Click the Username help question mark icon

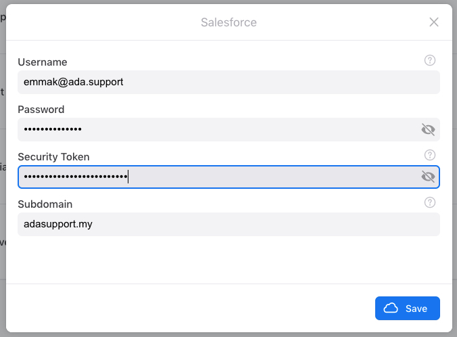pos(430,60)
